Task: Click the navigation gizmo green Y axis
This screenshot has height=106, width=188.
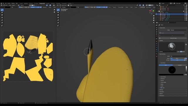Action: (153, 11)
